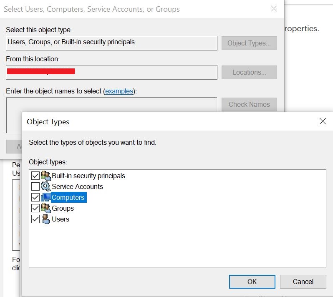The image size is (333, 297).
Task: Close the Object Types dialog window
Action: (323, 121)
